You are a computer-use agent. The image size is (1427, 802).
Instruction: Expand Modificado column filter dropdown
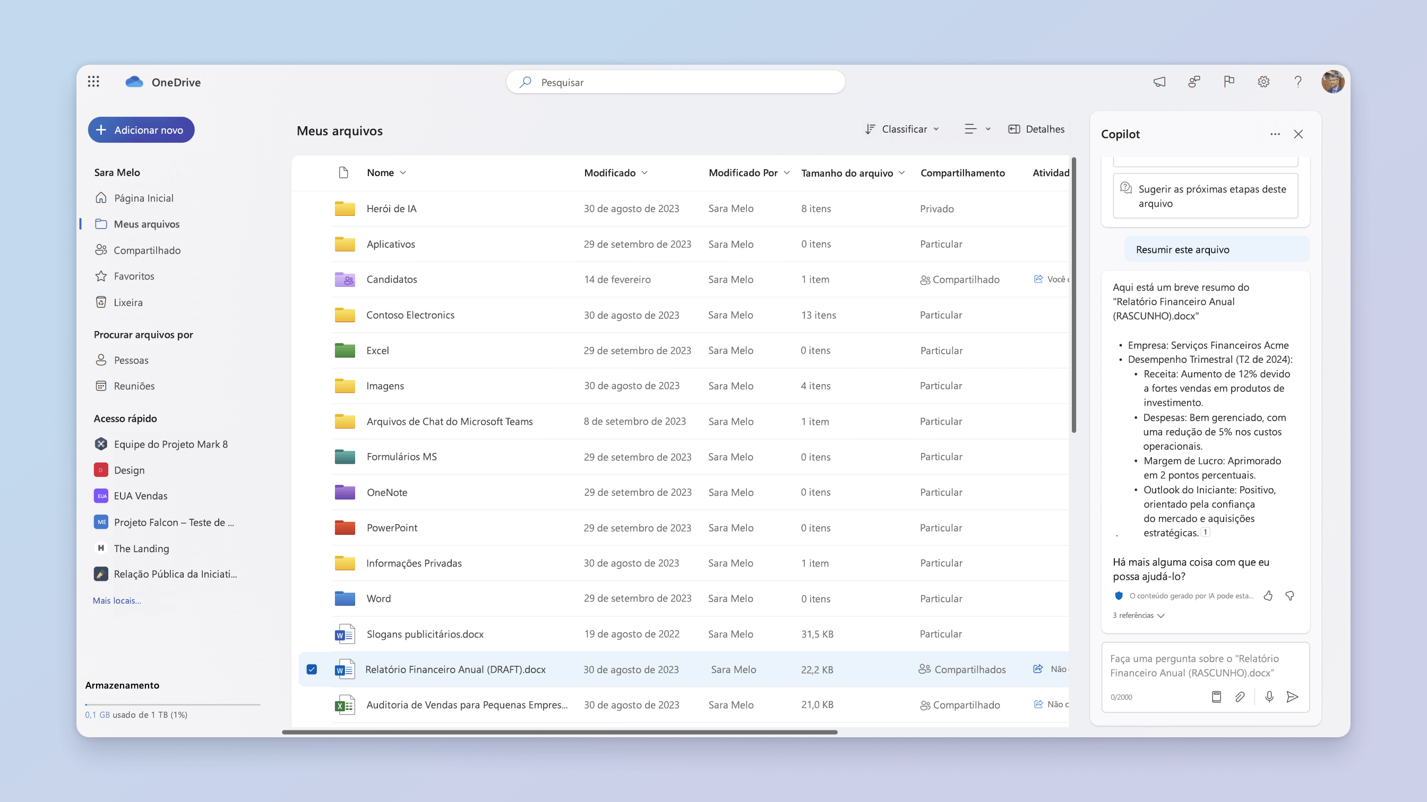643,172
